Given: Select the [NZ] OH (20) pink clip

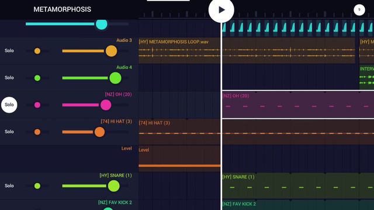Looking at the screenshot, I should (298, 105).
